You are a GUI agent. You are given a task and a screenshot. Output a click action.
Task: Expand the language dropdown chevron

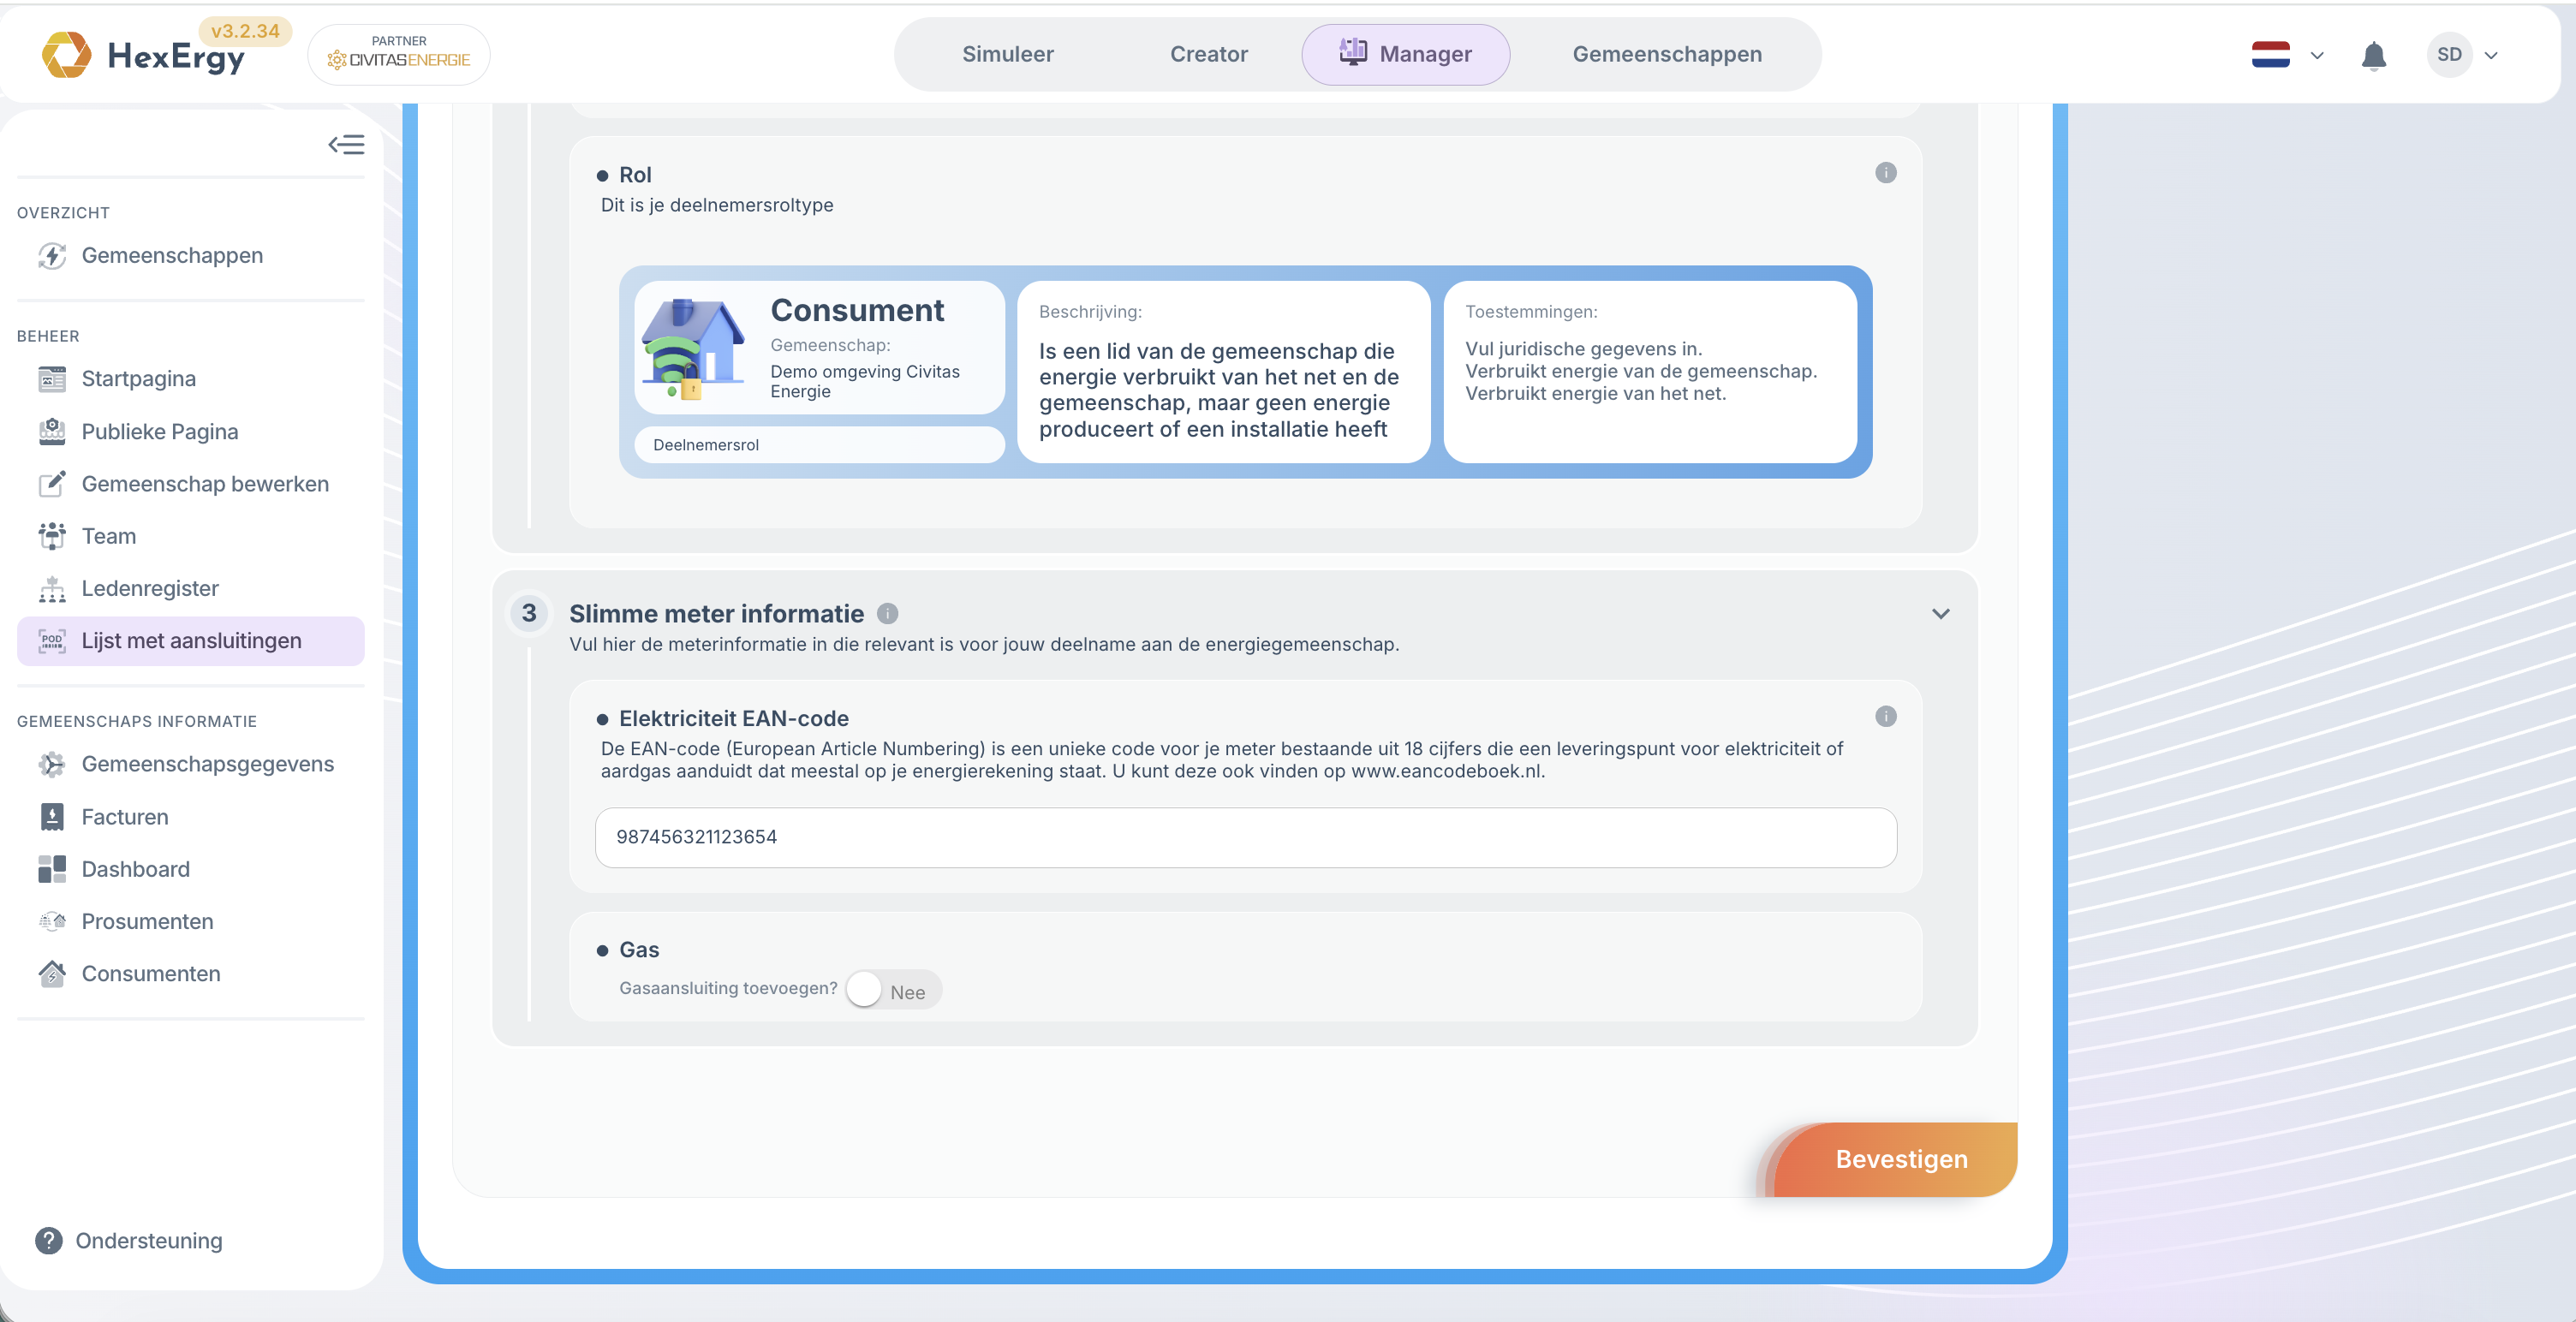(2317, 55)
